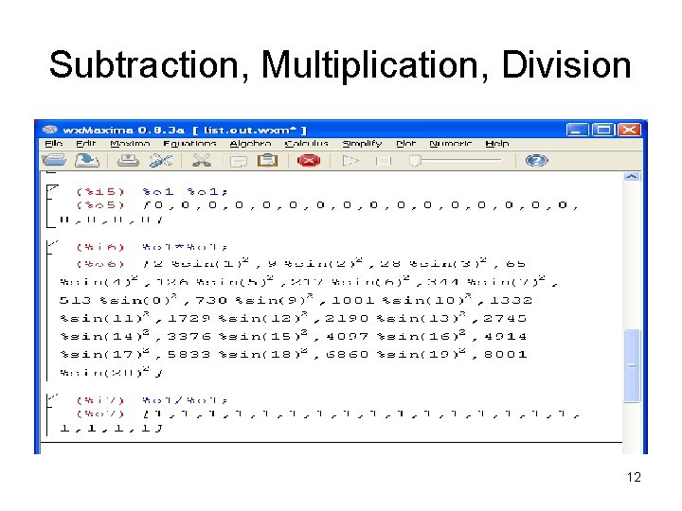Screen dimensions: 682x511
Task: Click the animation frame slider handle
Action: [x=415, y=161]
